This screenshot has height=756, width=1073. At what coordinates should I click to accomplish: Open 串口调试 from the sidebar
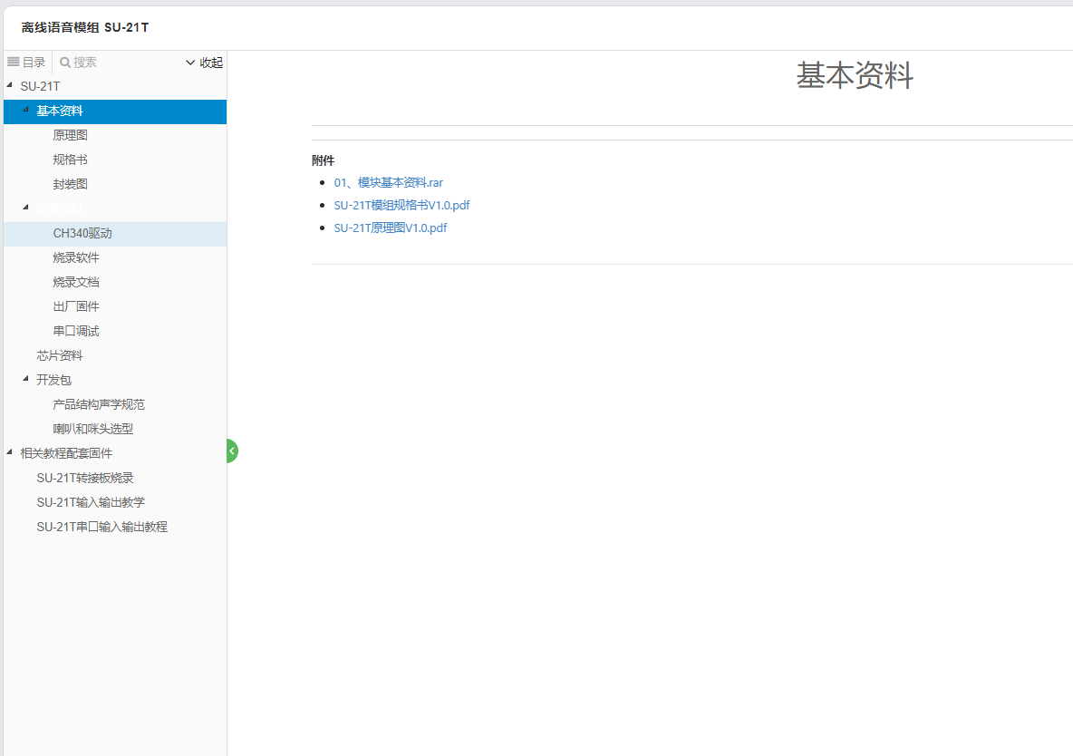(x=76, y=331)
